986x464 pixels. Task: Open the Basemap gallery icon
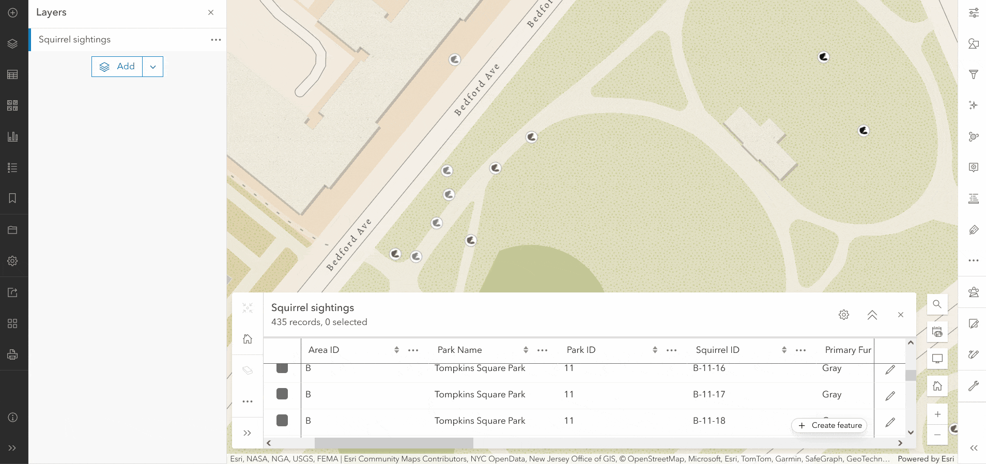pyautogui.click(x=13, y=106)
